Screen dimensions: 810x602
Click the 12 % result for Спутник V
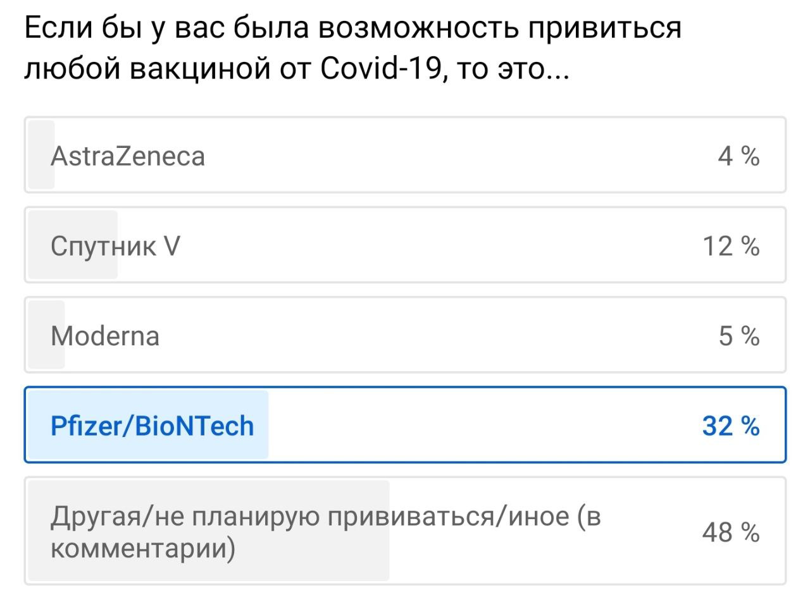pyautogui.click(x=732, y=246)
